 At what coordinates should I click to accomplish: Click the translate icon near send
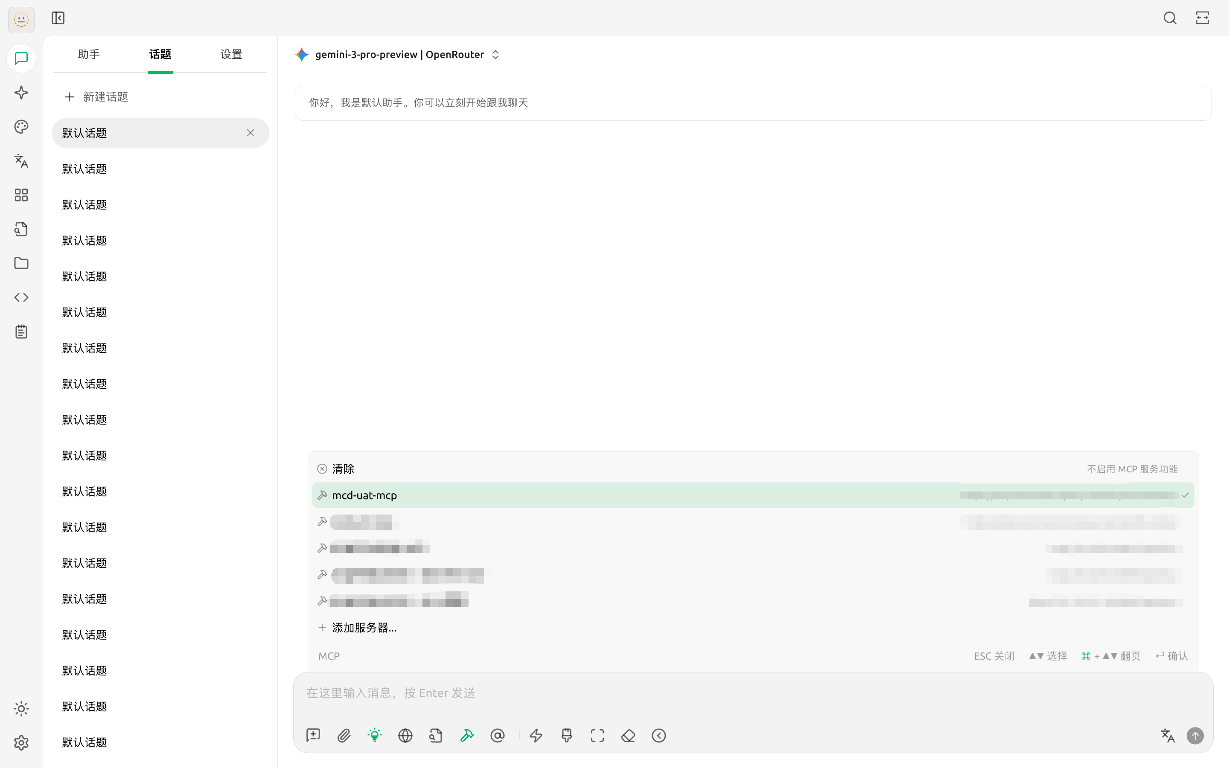[x=1168, y=735]
